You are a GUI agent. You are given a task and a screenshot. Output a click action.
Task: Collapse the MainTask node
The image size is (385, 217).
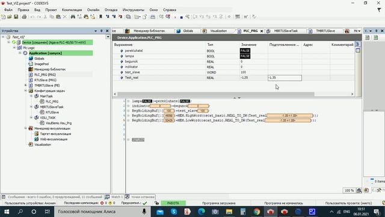pyautogui.click(x=31, y=96)
